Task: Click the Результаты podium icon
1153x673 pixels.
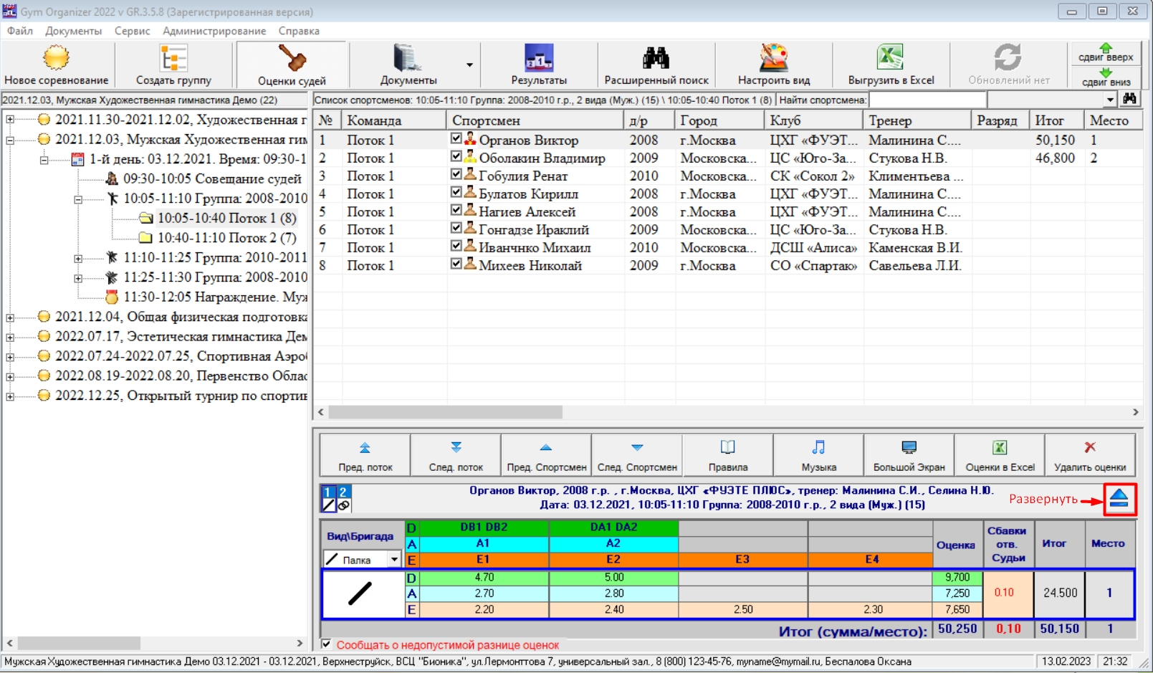Action: pyautogui.click(x=539, y=58)
